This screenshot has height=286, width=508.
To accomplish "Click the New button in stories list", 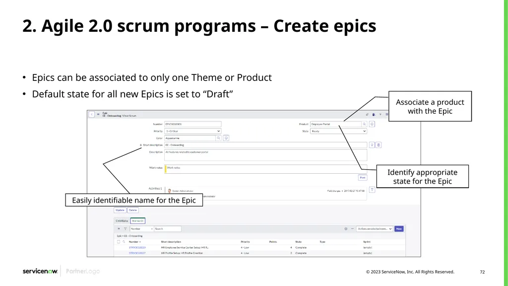I will [399, 229].
